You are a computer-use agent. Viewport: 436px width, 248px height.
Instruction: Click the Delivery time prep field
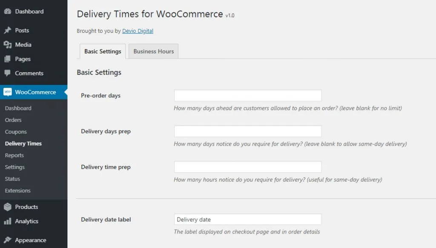(248, 167)
